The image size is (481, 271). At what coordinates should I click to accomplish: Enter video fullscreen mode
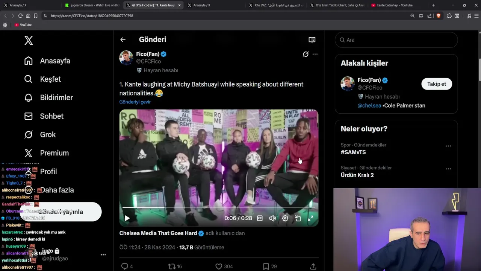[x=311, y=218]
